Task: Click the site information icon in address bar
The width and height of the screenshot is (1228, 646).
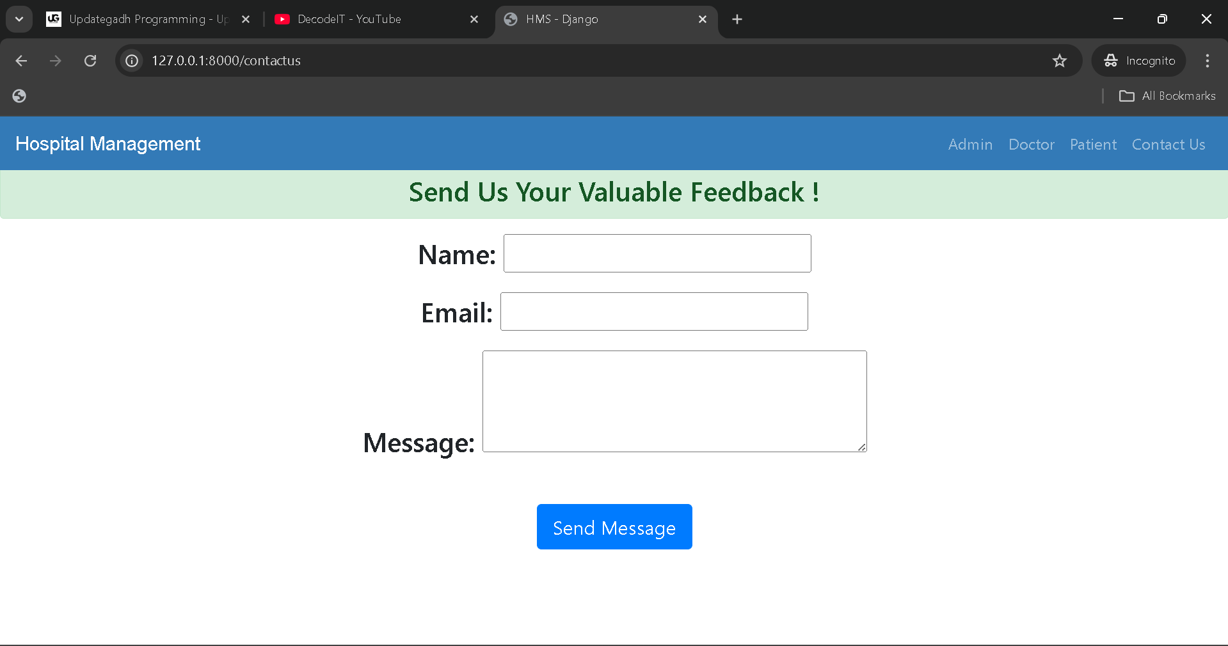Action: tap(132, 61)
